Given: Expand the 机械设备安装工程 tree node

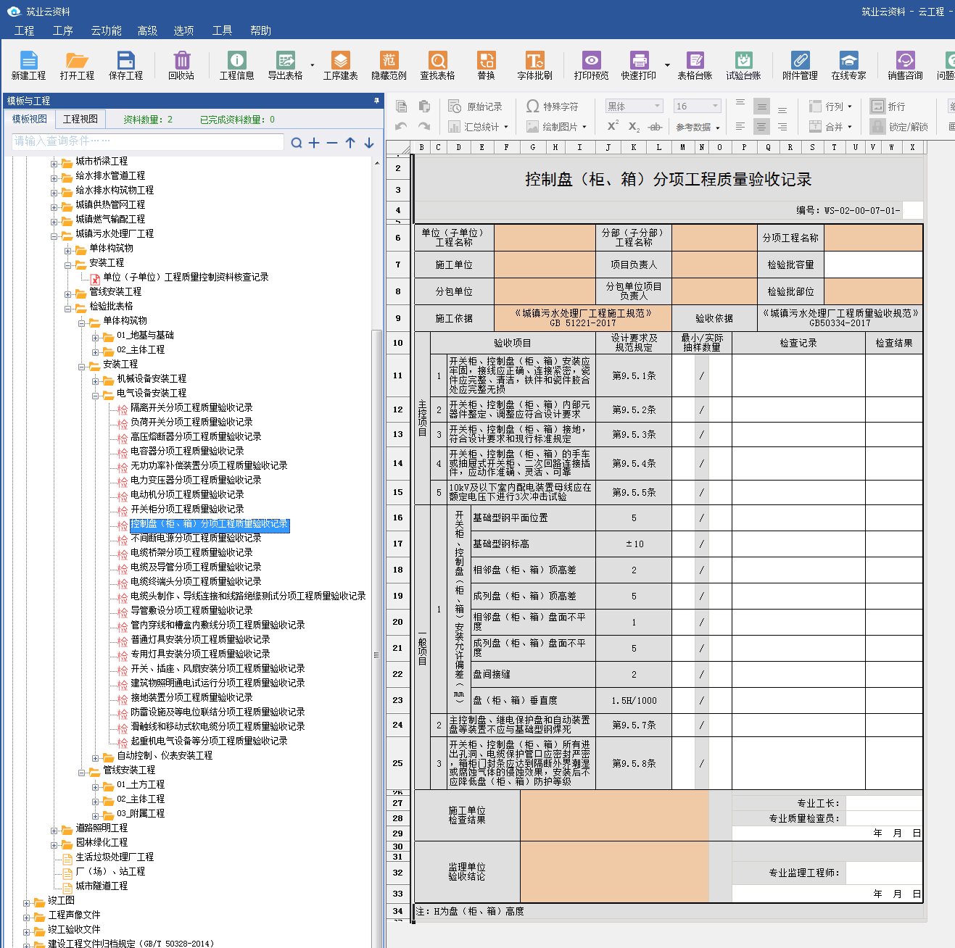Looking at the screenshot, I should [x=95, y=381].
